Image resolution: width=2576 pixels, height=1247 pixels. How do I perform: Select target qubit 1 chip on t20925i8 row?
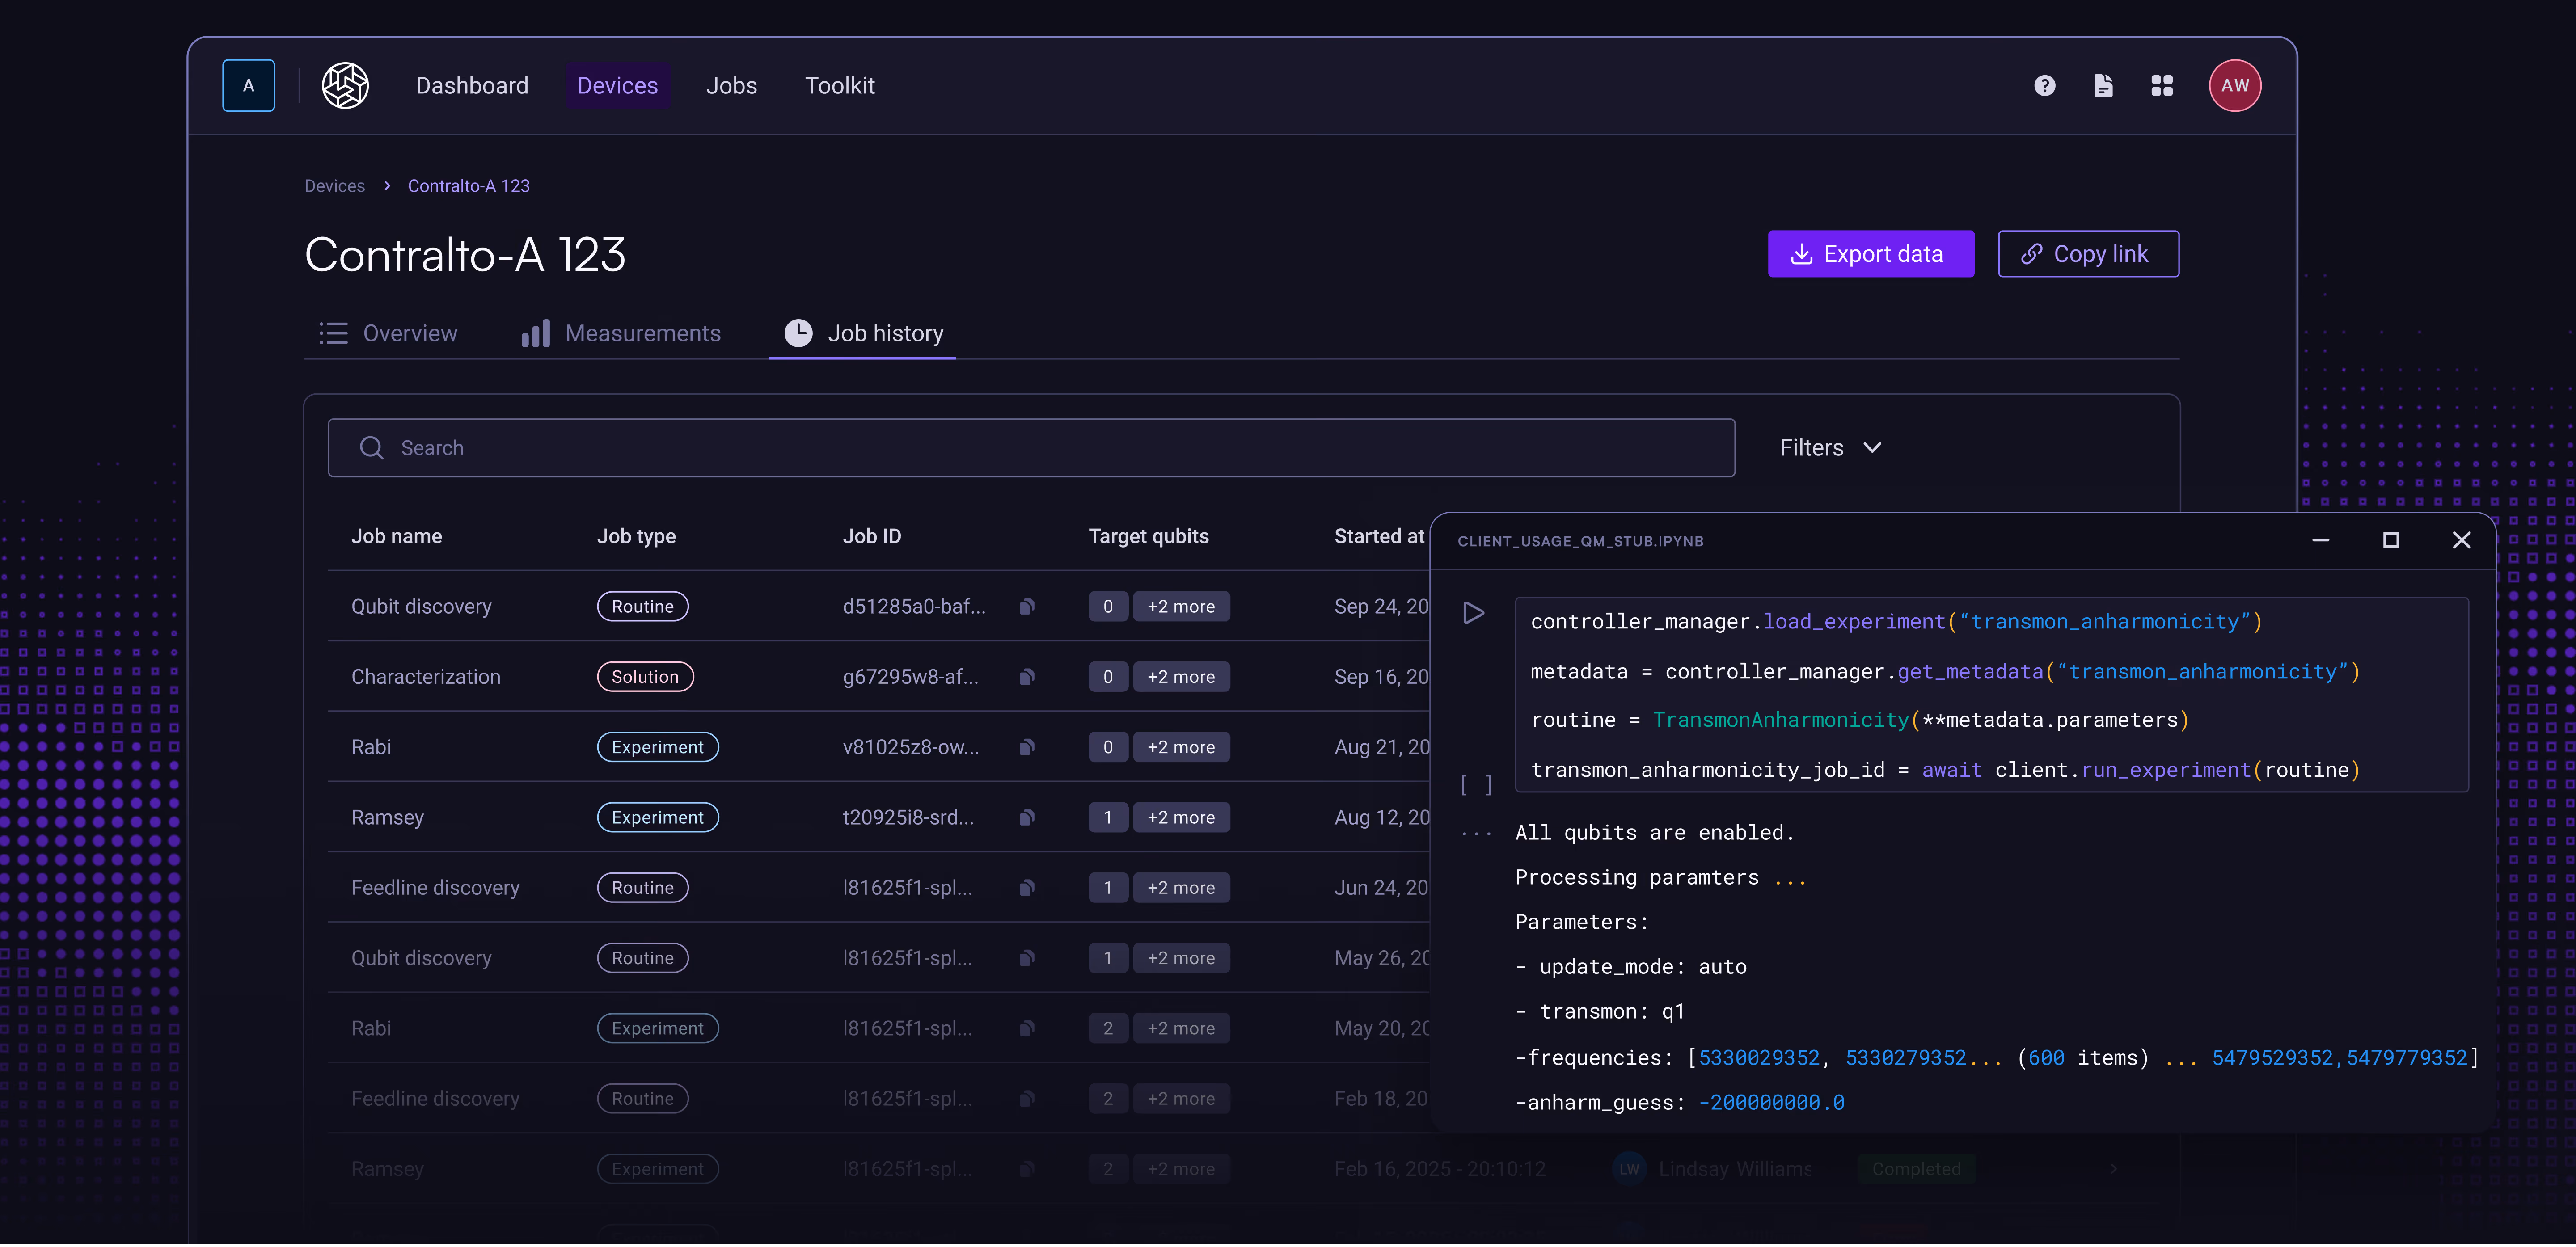point(1108,818)
